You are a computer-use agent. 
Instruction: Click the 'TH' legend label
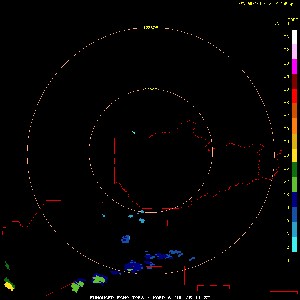(x=286, y=260)
